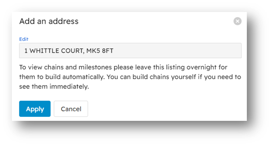Open address editing via Edit
The height and width of the screenshot is (145, 271).
[x=24, y=39]
